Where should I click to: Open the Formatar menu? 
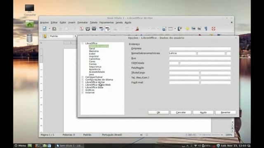coord(82,23)
